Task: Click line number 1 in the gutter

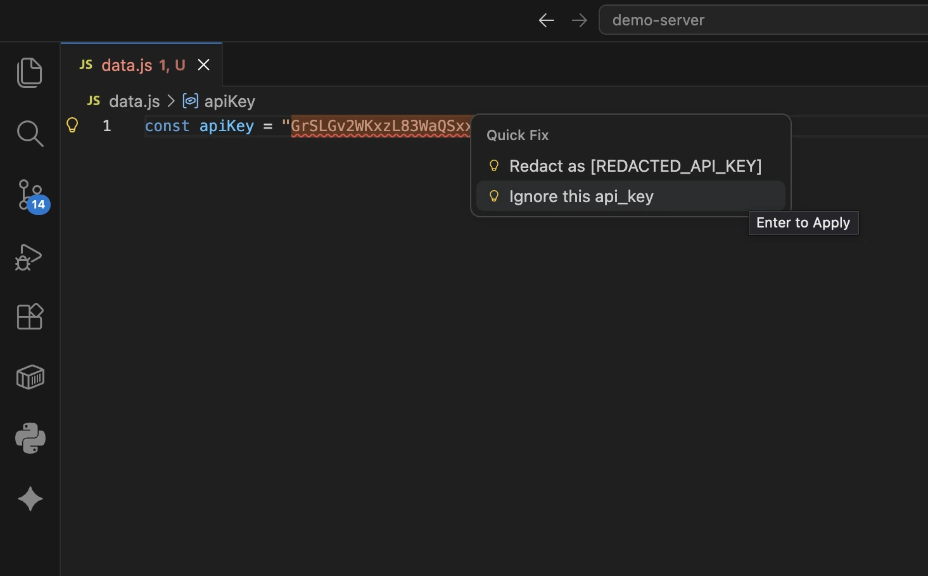Action: (x=107, y=126)
